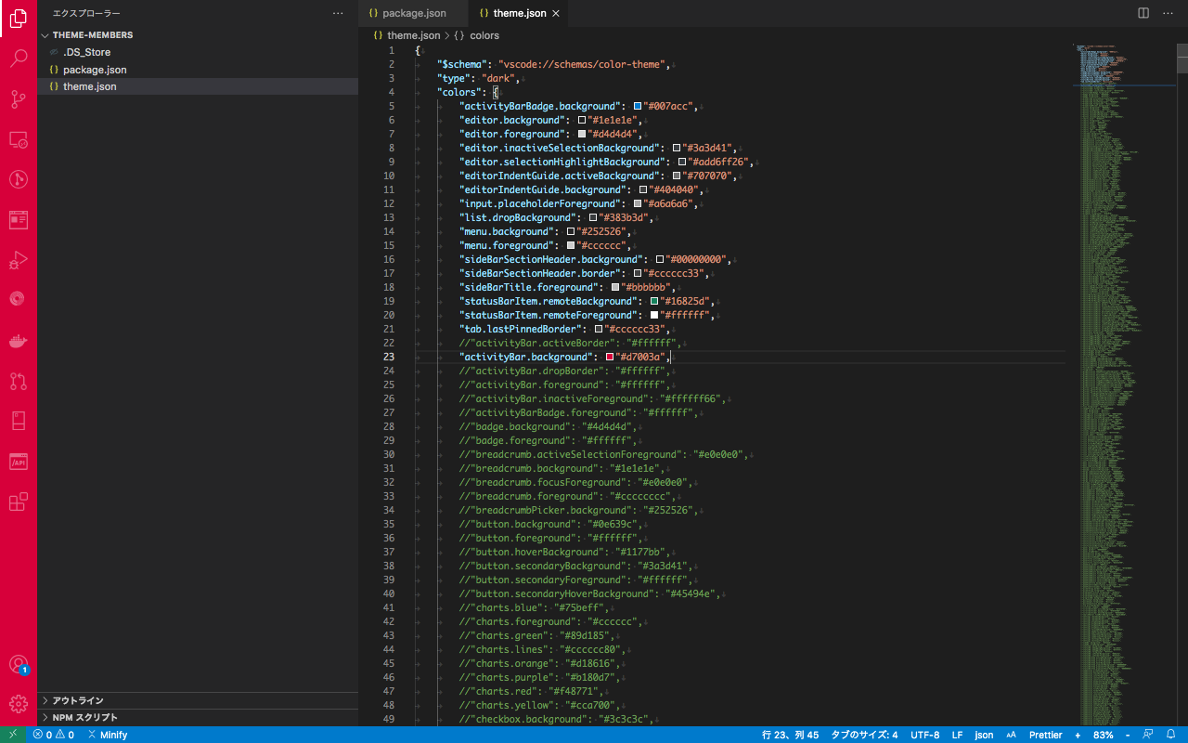Open activityBar.background #d7003a color swatch
1188x743 pixels.
[x=610, y=357]
